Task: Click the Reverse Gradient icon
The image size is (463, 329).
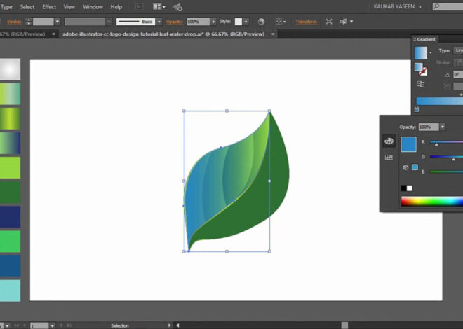Action: (420, 84)
